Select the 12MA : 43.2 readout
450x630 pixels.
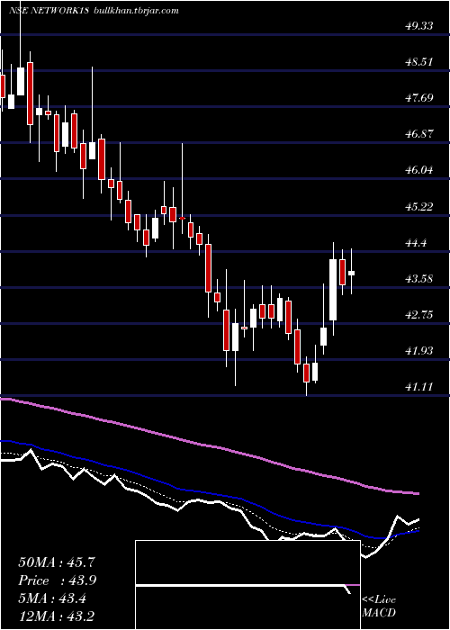tap(57, 616)
